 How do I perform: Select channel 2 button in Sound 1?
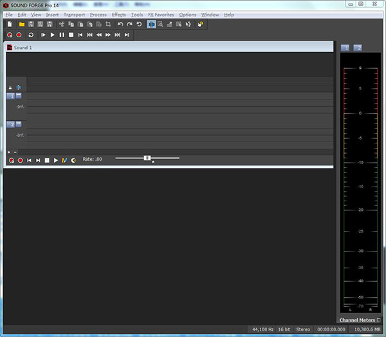click(x=11, y=125)
